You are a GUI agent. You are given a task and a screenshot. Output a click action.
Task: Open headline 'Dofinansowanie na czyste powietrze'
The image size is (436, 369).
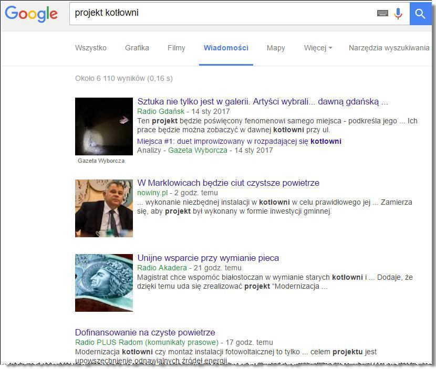coord(145,332)
